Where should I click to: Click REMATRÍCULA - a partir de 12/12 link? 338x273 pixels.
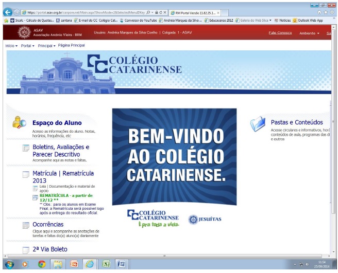click(x=66, y=198)
